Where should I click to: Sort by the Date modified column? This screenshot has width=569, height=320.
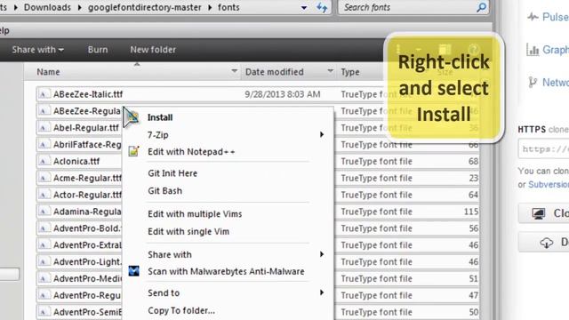274,72
